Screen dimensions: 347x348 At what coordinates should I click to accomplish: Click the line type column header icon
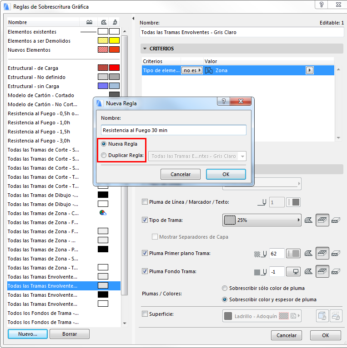click(x=89, y=22)
